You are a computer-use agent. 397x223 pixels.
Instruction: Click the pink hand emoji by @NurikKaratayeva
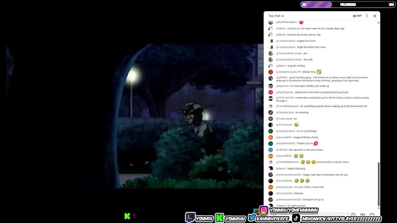pos(301,22)
